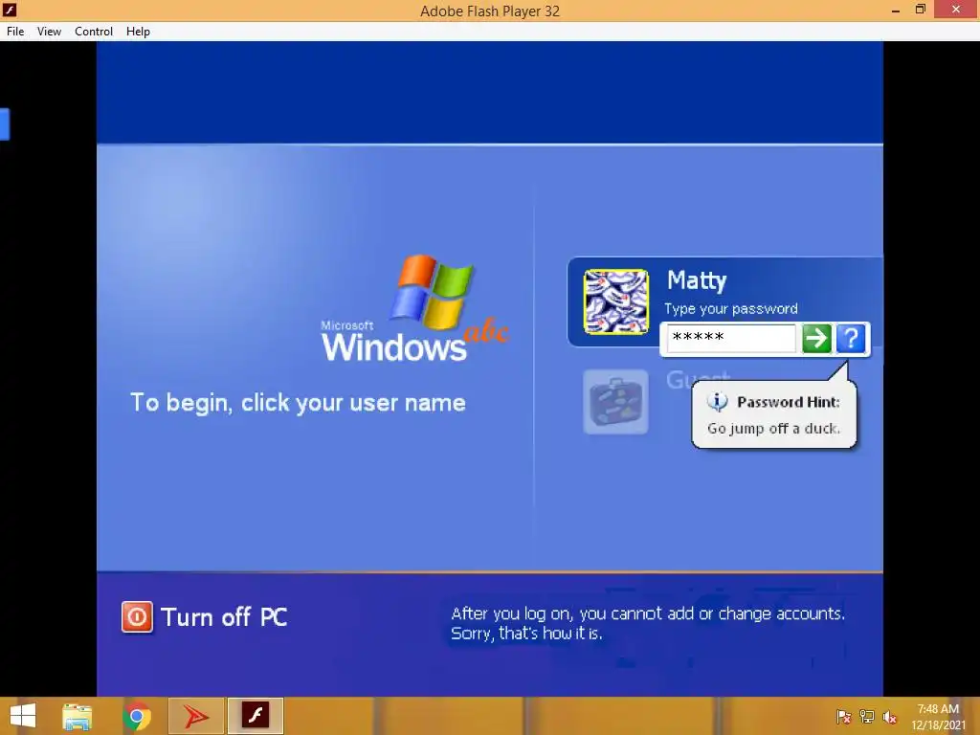Close the Adobe Flash Player window
980x735 pixels.
tap(956, 10)
